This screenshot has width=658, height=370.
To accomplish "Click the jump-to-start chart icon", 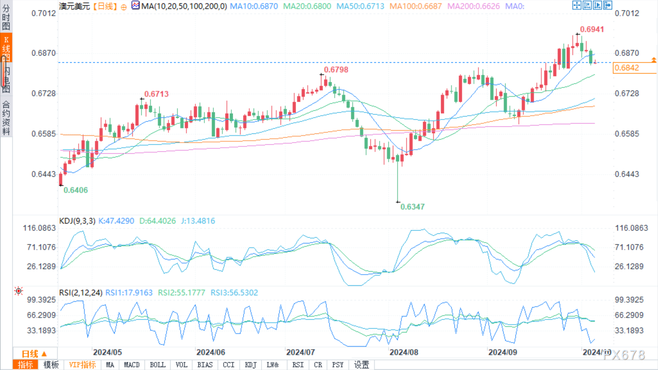I will (x=587, y=6).
